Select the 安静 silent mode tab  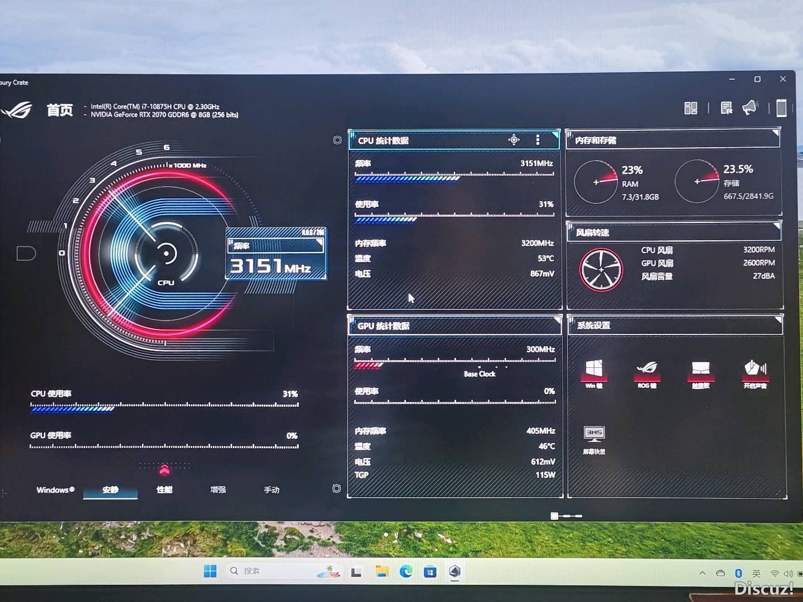[x=110, y=490]
